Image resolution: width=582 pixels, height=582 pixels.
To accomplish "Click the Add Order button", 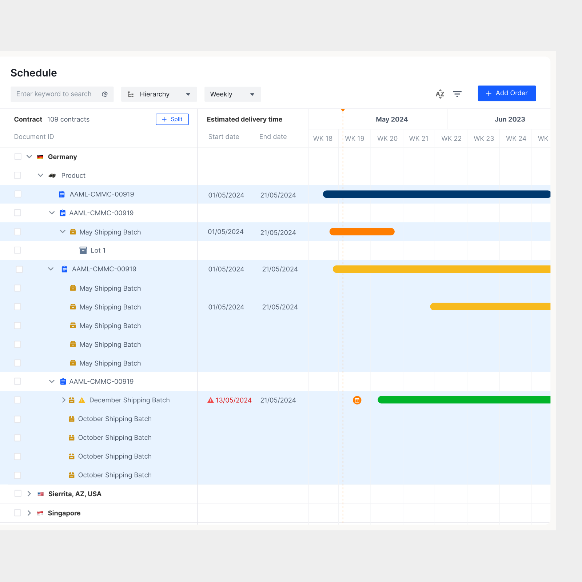I will [507, 93].
